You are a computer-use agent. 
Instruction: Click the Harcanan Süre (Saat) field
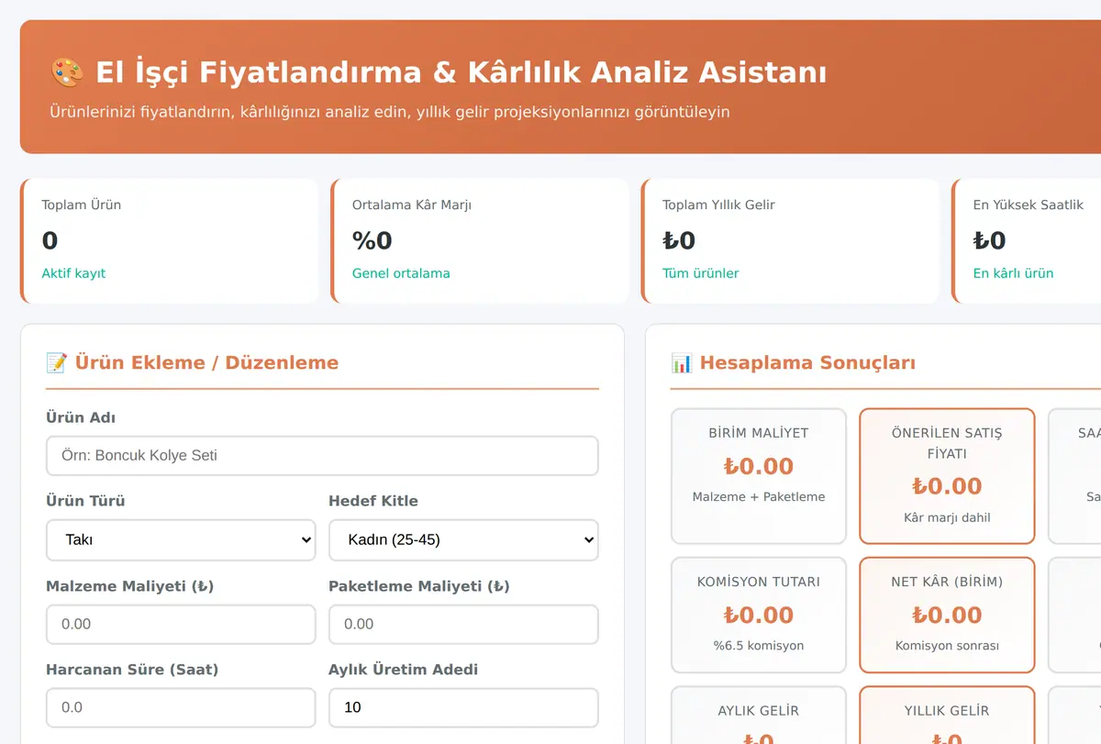(181, 707)
